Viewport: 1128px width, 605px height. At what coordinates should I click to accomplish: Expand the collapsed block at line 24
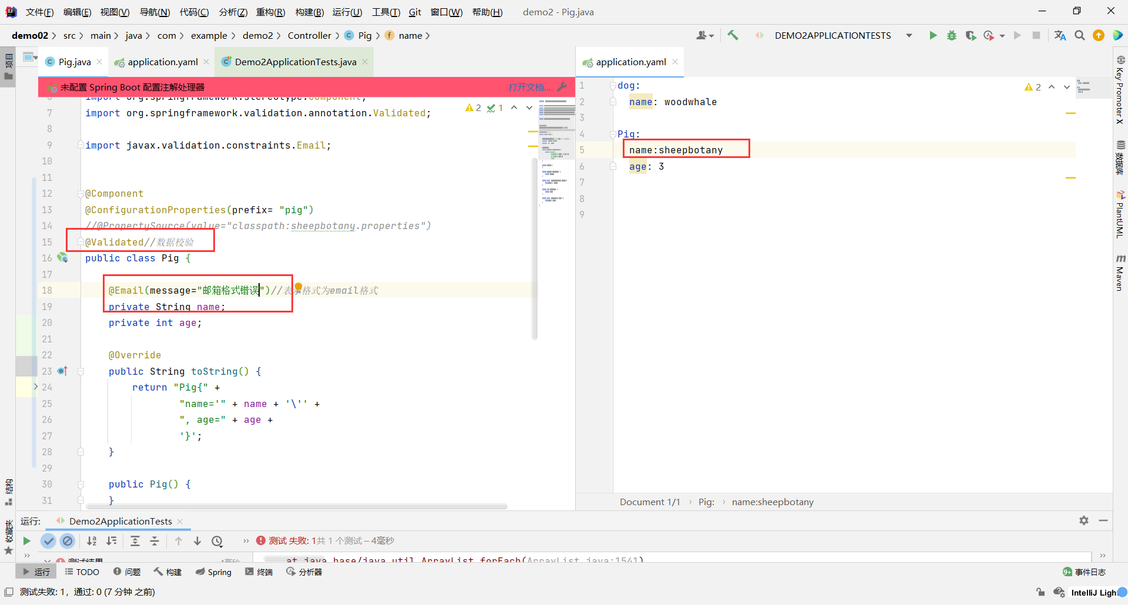coord(36,386)
